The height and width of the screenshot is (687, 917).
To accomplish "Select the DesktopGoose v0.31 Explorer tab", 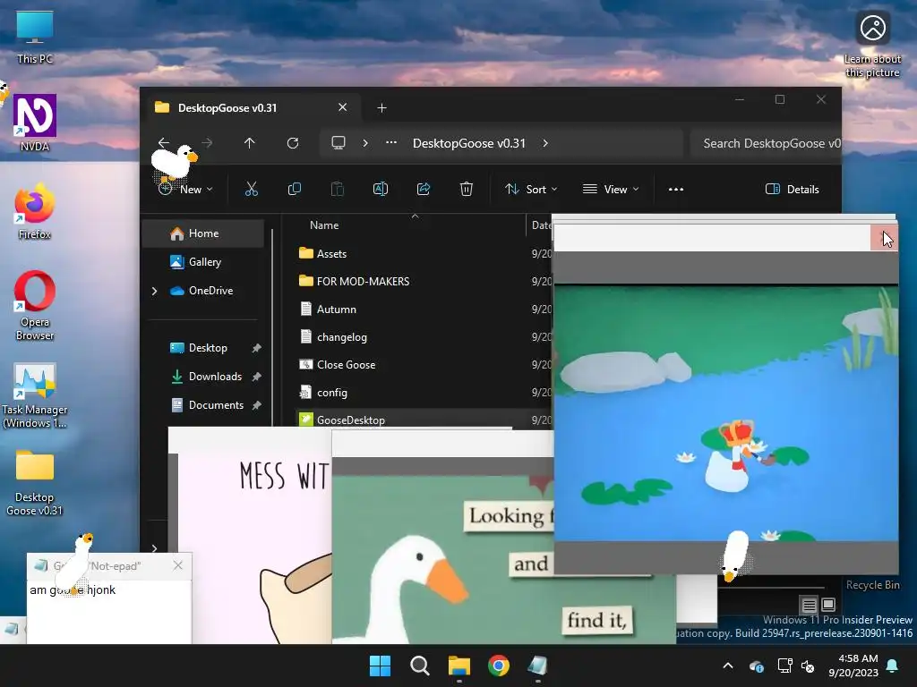I will (x=252, y=107).
